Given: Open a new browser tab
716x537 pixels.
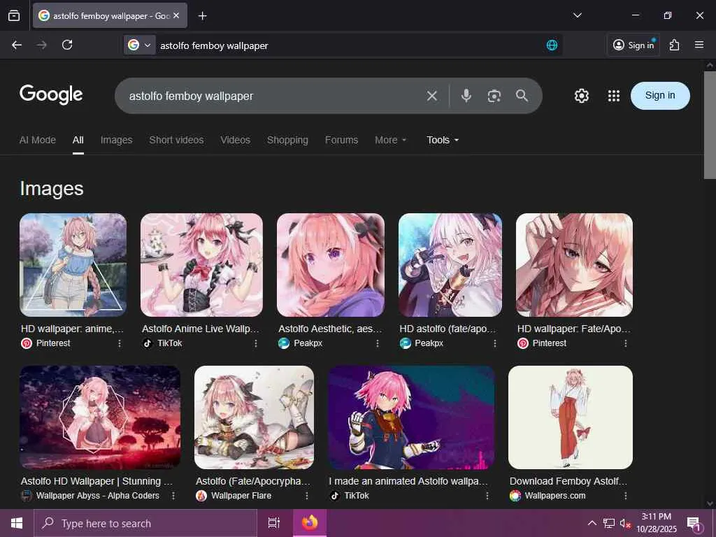Looking at the screenshot, I should click(202, 16).
